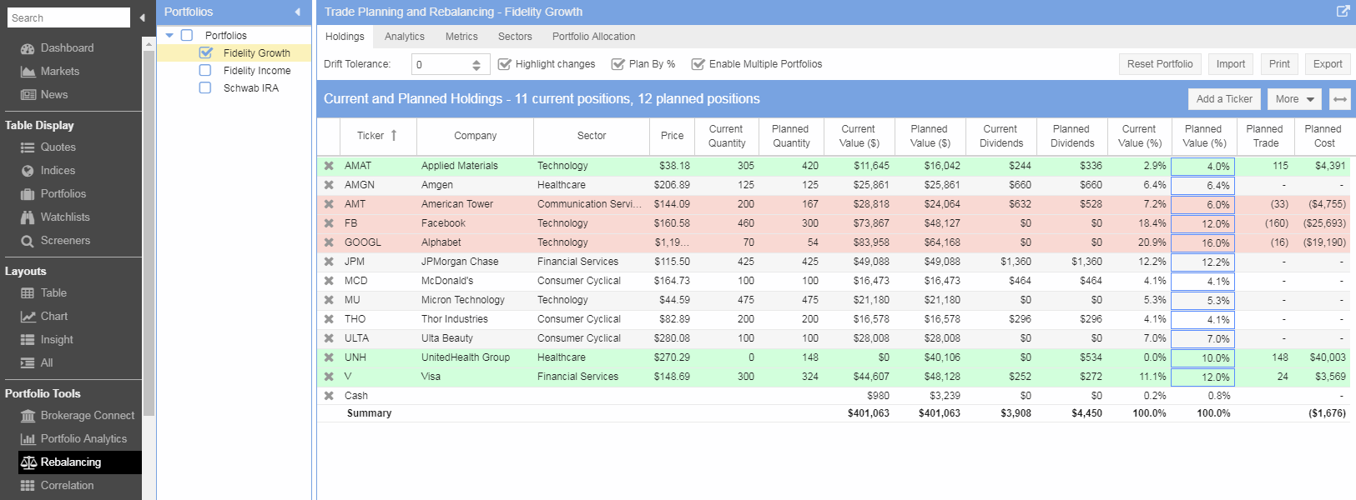Toggle Enable Multiple Portfolios checkbox
This screenshot has height=500, width=1356.
click(x=698, y=64)
